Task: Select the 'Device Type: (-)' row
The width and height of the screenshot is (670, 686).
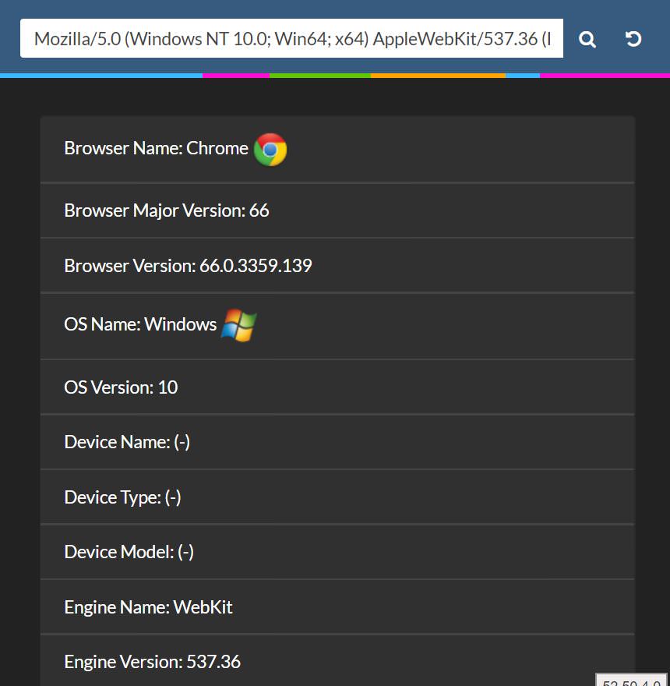Action: tap(337, 497)
